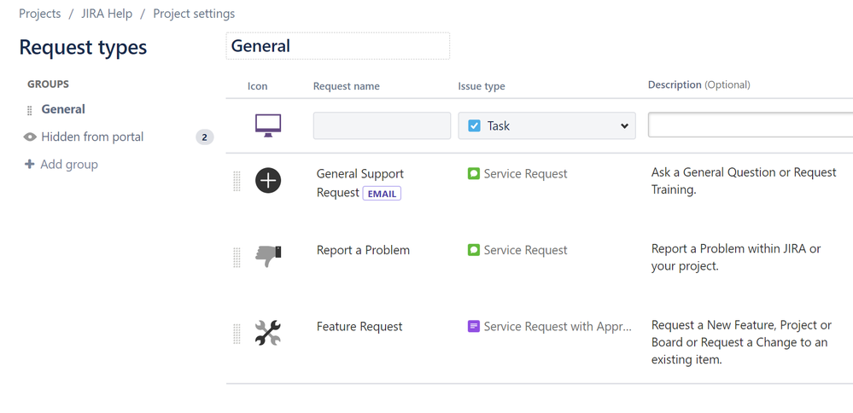
Task: Click the Icon column header
Action: (x=257, y=86)
